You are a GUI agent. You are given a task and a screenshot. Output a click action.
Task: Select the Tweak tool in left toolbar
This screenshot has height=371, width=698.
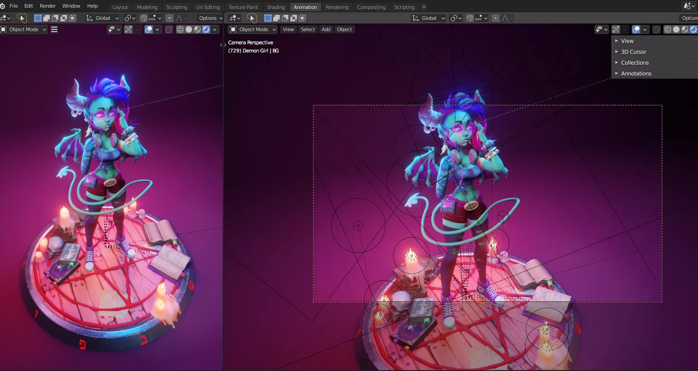pos(21,18)
